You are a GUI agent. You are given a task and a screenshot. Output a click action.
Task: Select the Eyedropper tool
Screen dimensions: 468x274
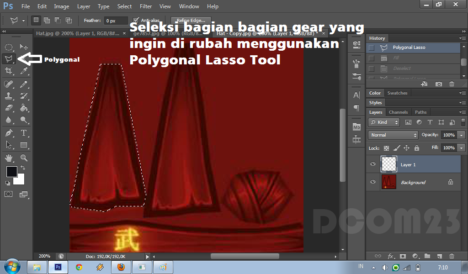[24, 71]
